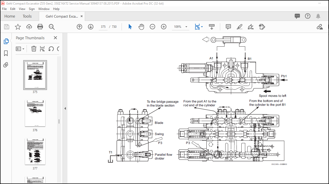Switch to the Tools tab
This screenshot has width=329, height=184.
(27, 16)
